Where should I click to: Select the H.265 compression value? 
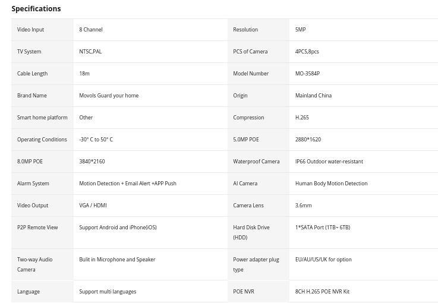(x=302, y=118)
